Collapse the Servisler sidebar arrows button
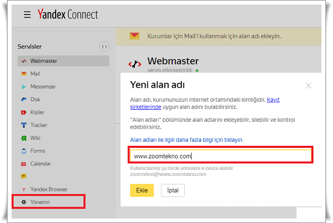Screen dimensions: 333x223 tap(104, 47)
